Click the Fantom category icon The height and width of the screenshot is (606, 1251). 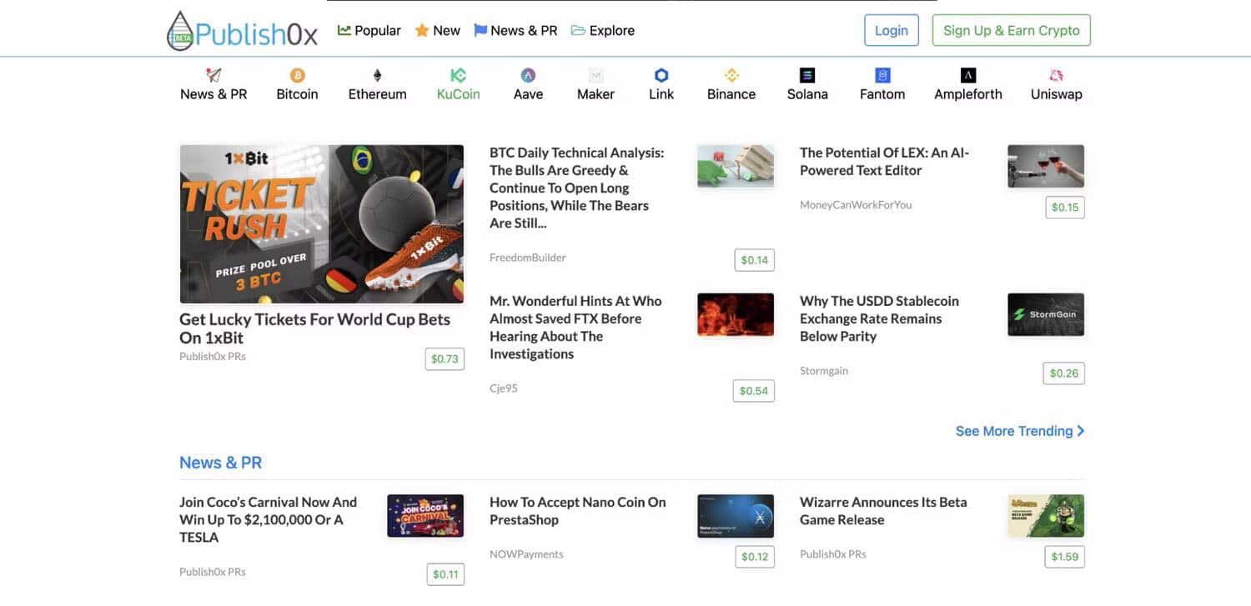tap(882, 76)
